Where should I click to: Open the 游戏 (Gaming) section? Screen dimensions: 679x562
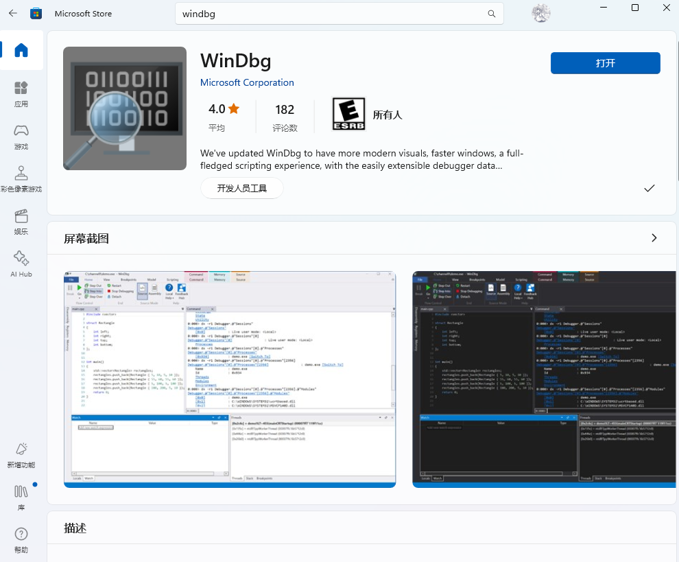(21, 137)
